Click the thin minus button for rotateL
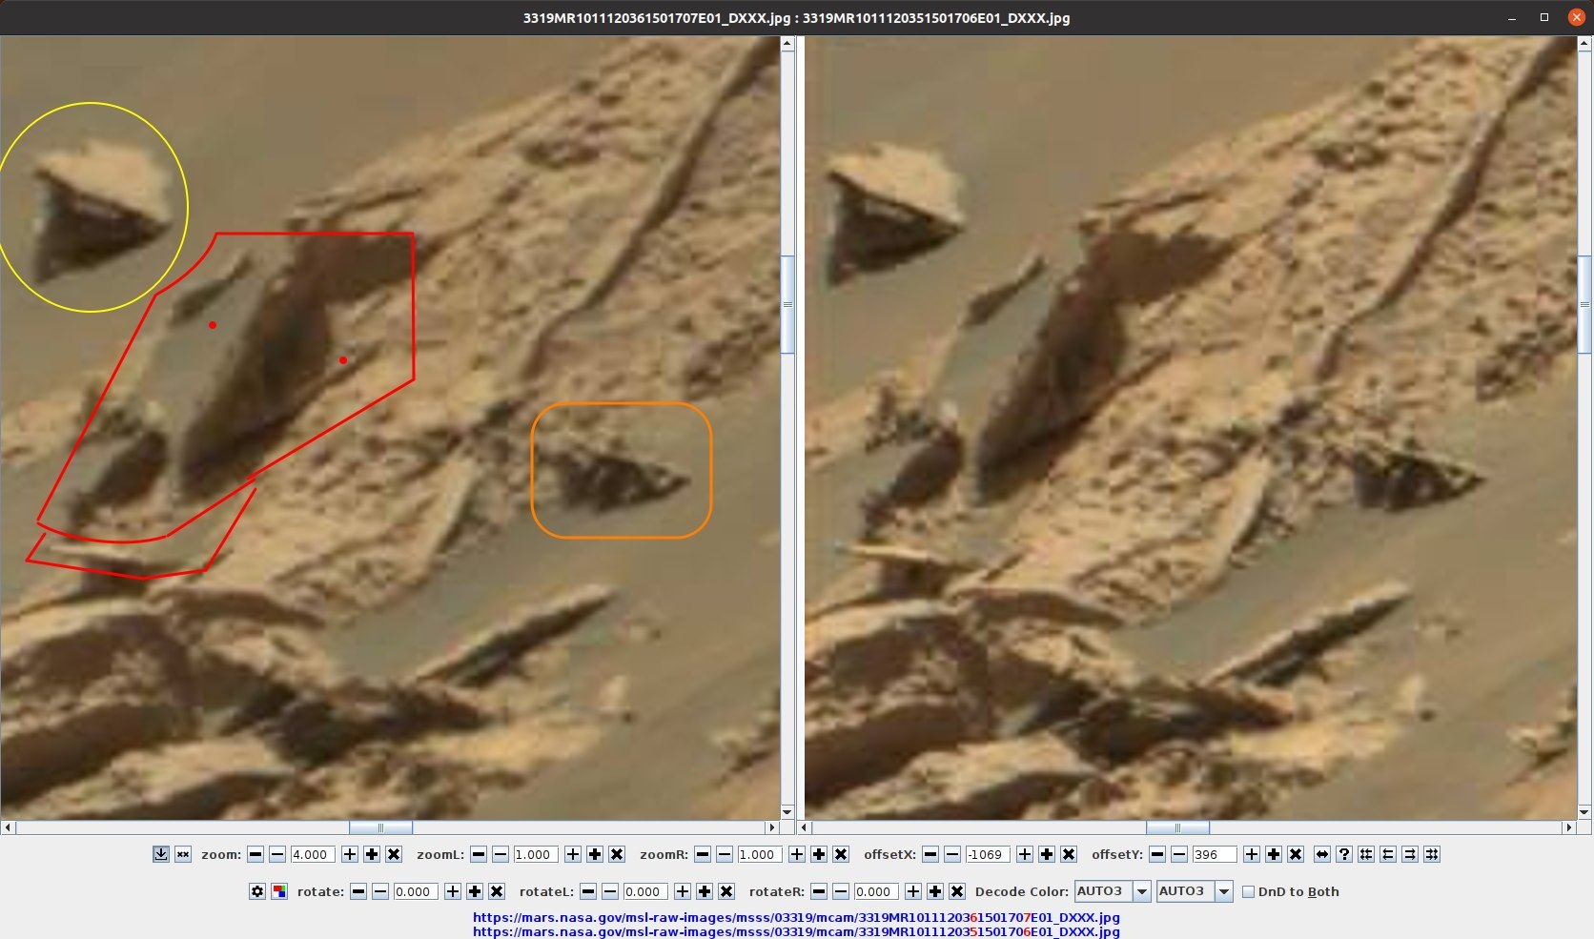This screenshot has width=1594, height=939. point(610,891)
